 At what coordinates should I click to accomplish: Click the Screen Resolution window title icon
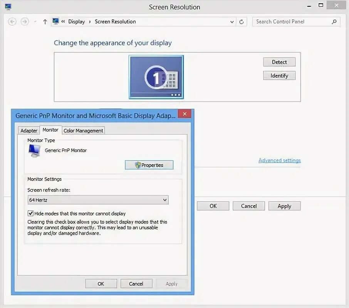click(8, 7)
